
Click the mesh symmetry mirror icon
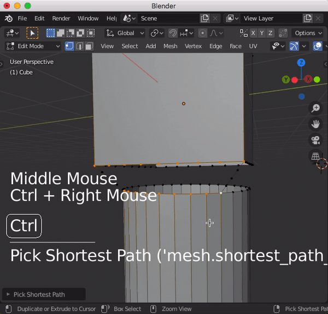point(244,33)
